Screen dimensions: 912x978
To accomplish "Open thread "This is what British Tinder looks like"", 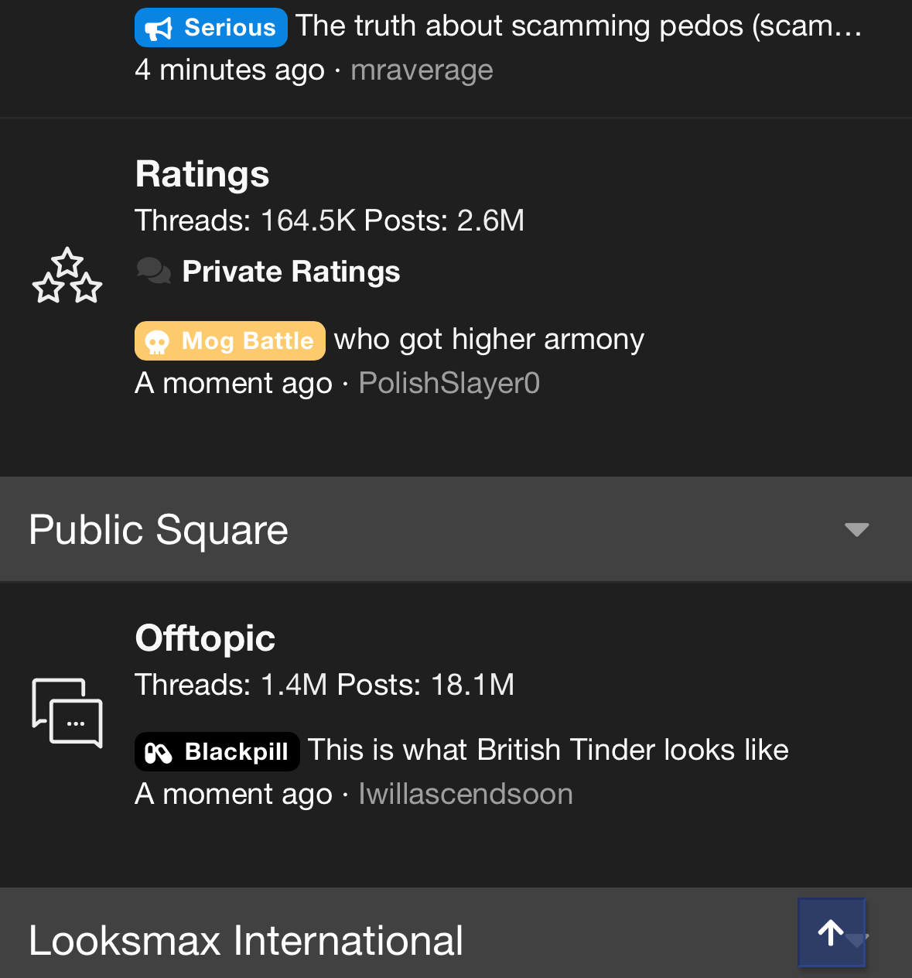I will click(548, 750).
